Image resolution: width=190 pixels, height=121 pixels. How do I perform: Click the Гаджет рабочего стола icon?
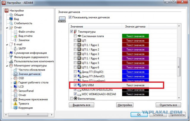15,82
